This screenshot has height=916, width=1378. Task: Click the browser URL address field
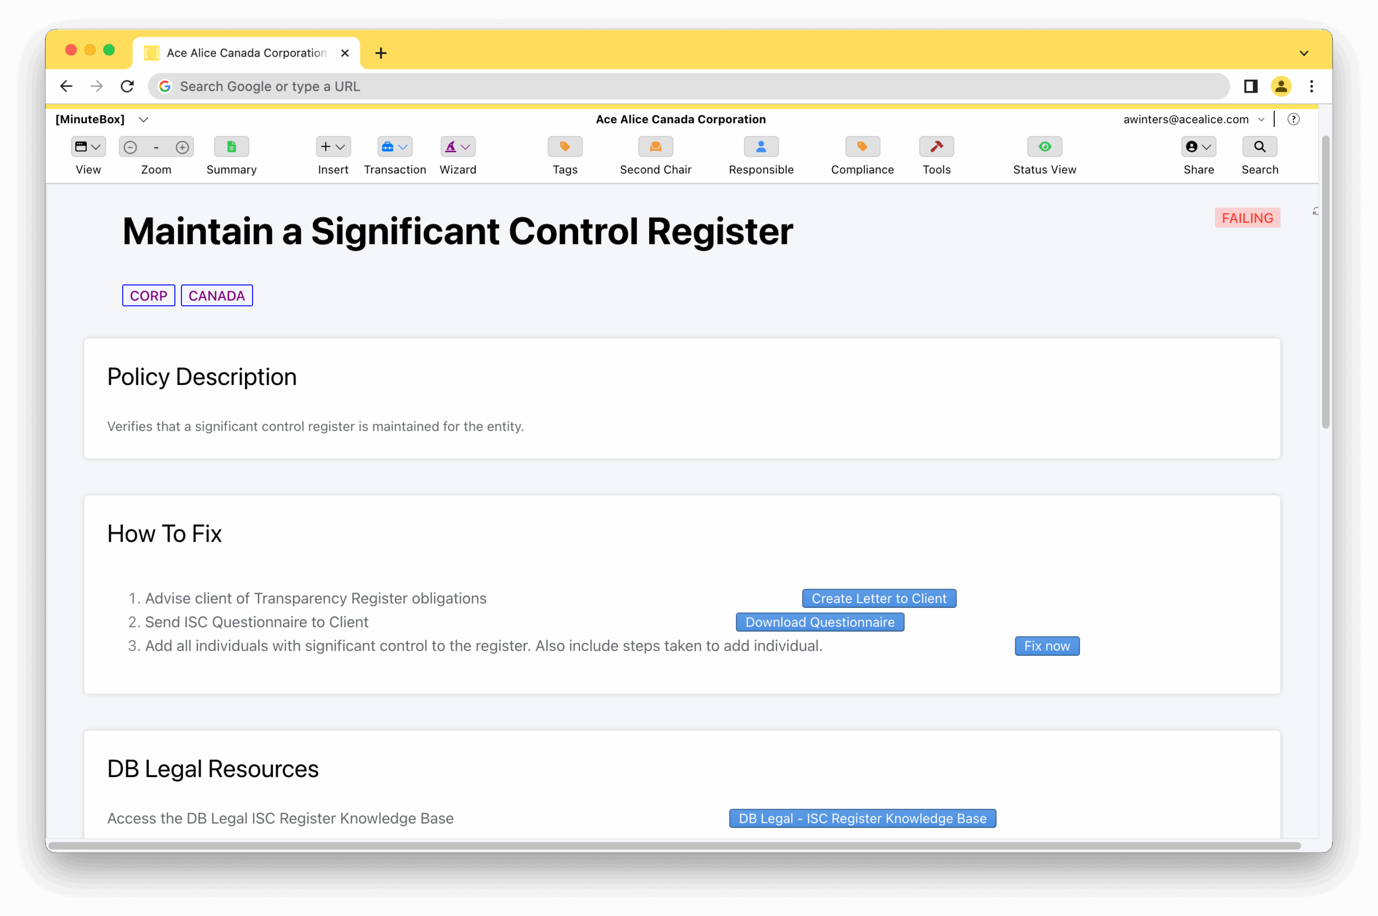coord(689,87)
